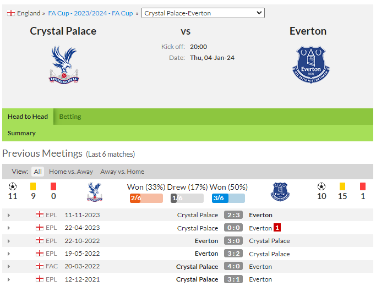Image resolution: width=376 pixels, height=303 pixels.
Task: Click the red card icon above 0
Action: 53,186
